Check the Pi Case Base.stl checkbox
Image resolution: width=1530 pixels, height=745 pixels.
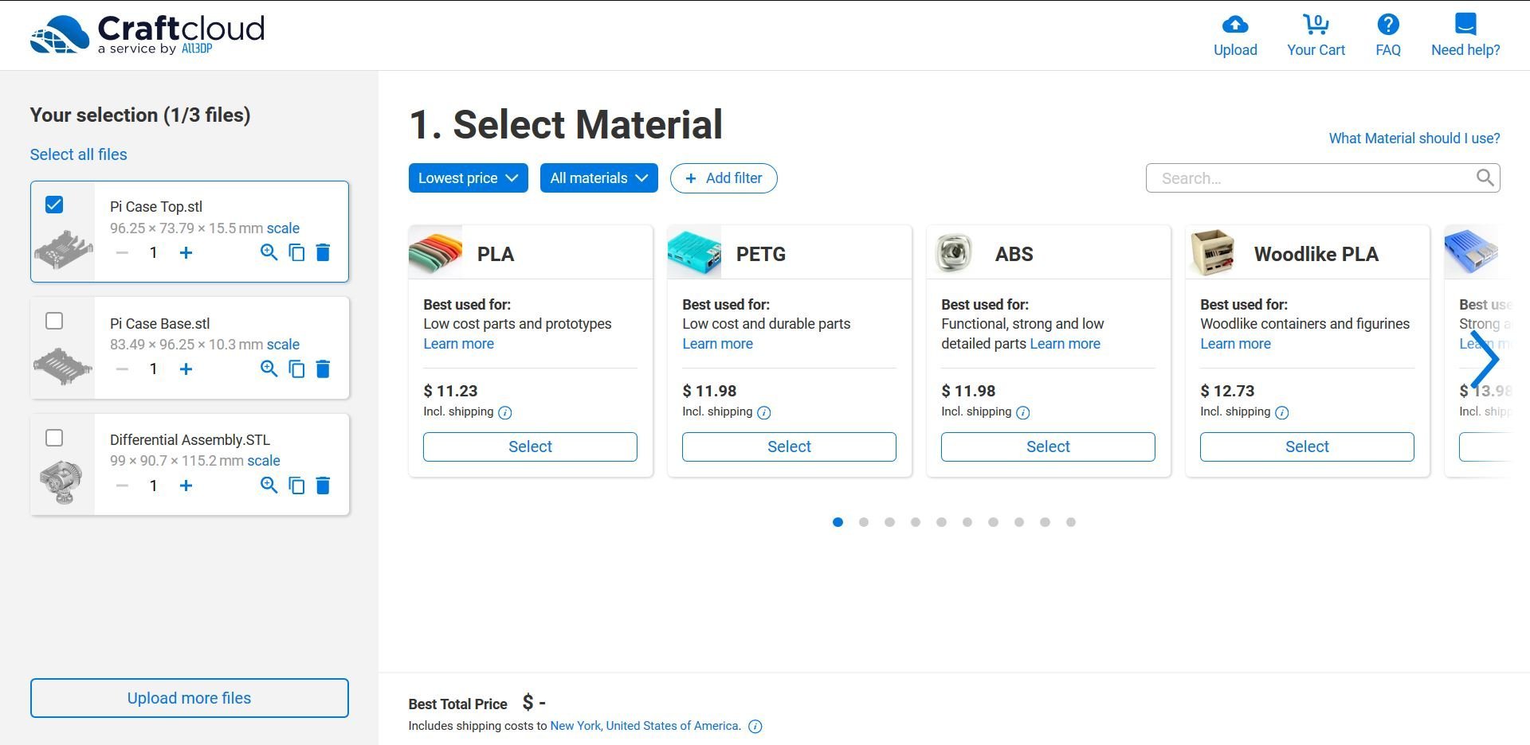coord(53,321)
